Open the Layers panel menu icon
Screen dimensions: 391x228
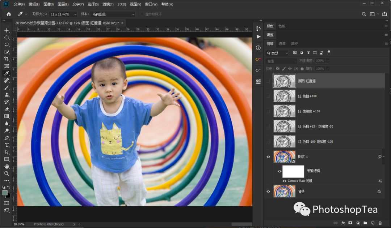386,44
